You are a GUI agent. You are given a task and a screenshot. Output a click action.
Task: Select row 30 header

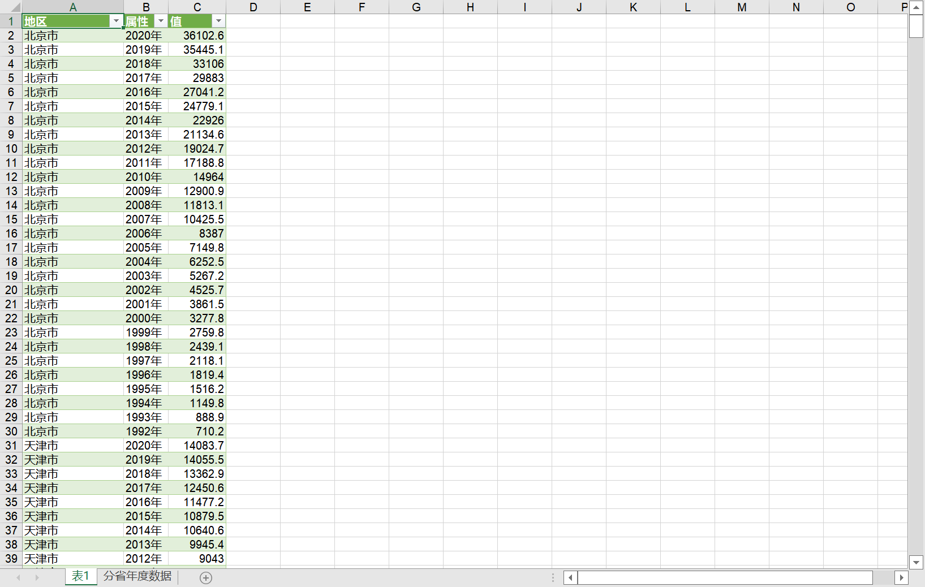pyautogui.click(x=11, y=431)
